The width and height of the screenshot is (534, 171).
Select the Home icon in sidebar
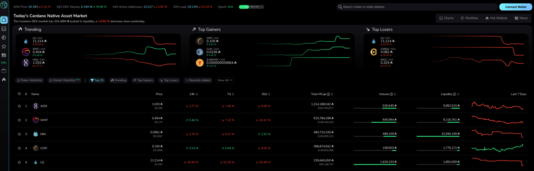(4, 20)
